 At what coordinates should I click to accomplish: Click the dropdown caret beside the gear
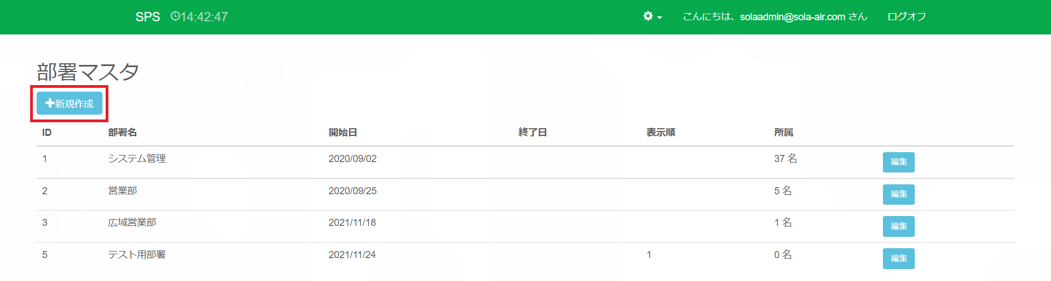pos(660,17)
